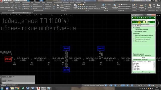
Task: Open Свойства слоя (layer properties)
Action: point(75,6)
